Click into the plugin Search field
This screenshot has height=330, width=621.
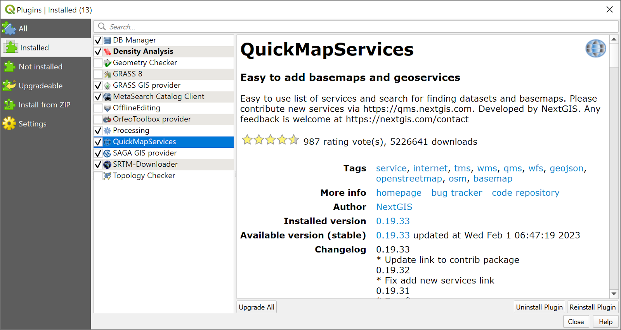click(x=356, y=26)
